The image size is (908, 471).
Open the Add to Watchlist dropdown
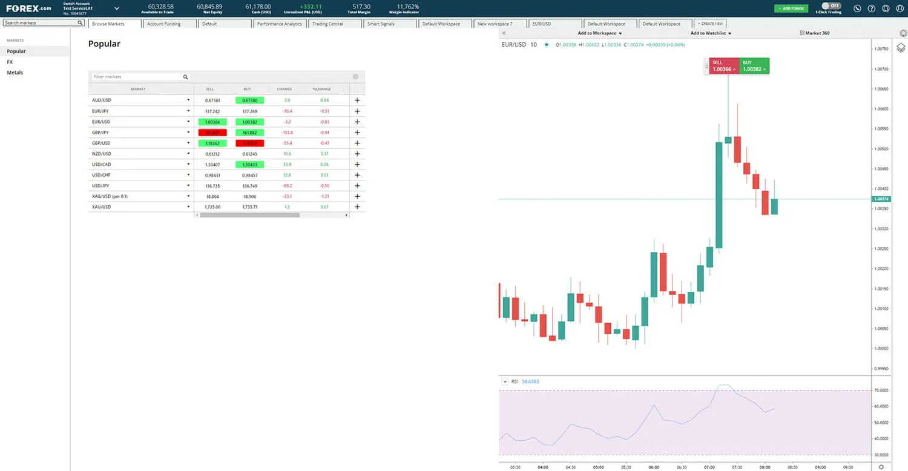pyautogui.click(x=711, y=33)
